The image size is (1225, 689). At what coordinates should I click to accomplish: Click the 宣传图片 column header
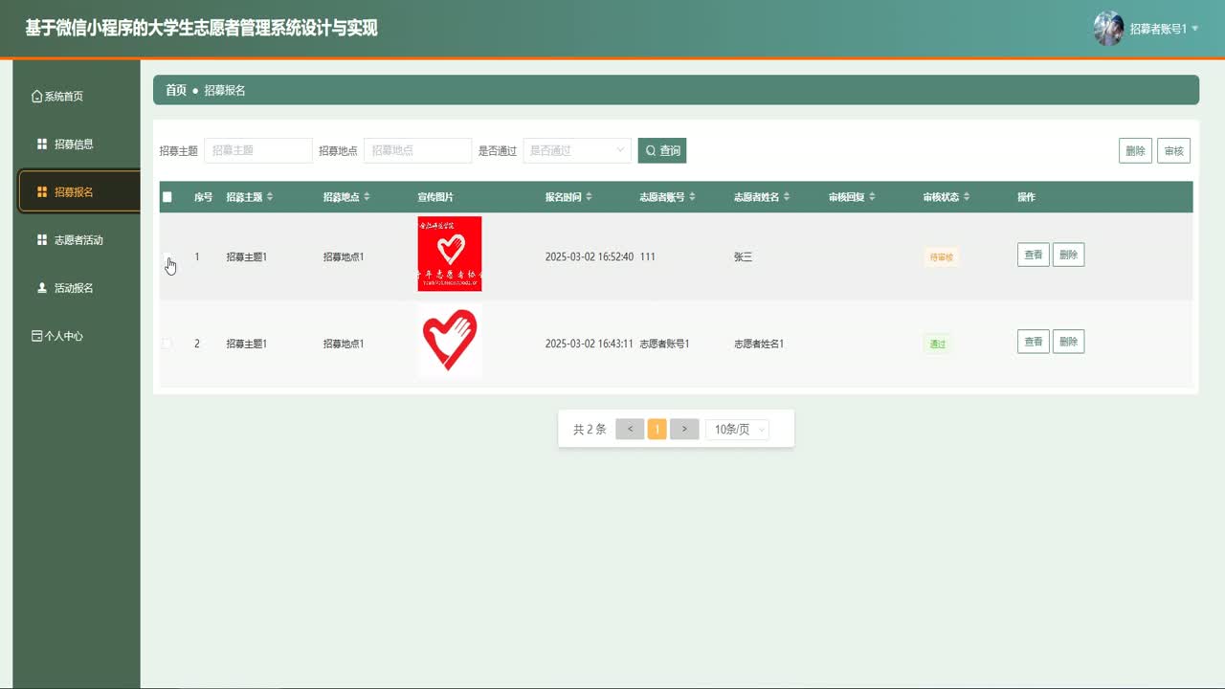click(435, 197)
